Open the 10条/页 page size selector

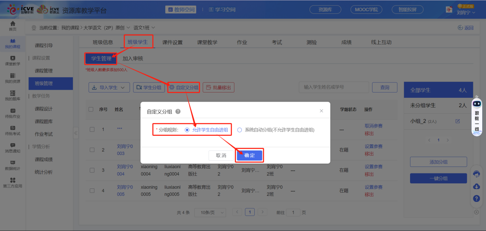click(210, 212)
